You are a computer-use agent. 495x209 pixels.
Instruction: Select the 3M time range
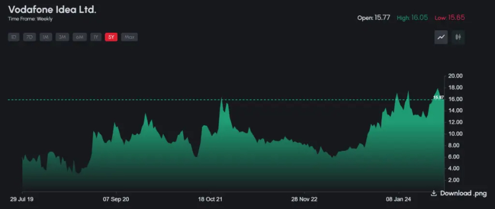(62, 37)
